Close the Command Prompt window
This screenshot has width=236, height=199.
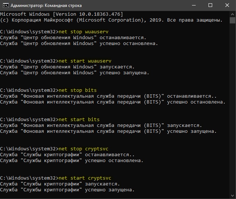(x=227, y=5)
